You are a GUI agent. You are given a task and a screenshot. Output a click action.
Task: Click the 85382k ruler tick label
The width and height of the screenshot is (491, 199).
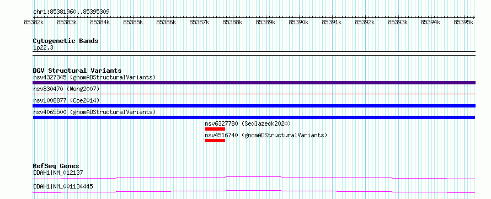click(34, 22)
